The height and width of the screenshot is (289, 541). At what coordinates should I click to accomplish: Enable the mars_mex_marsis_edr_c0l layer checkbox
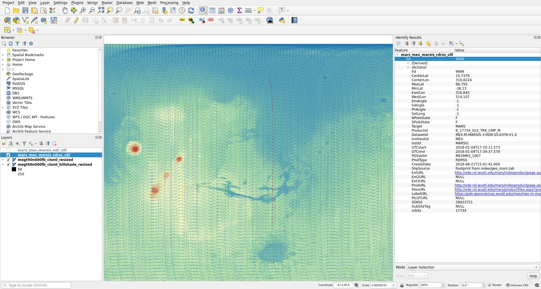8,150
